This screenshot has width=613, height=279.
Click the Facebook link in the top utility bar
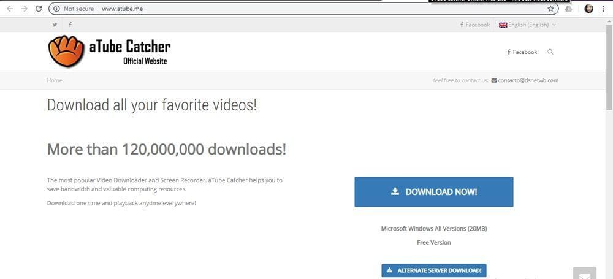tap(475, 25)
